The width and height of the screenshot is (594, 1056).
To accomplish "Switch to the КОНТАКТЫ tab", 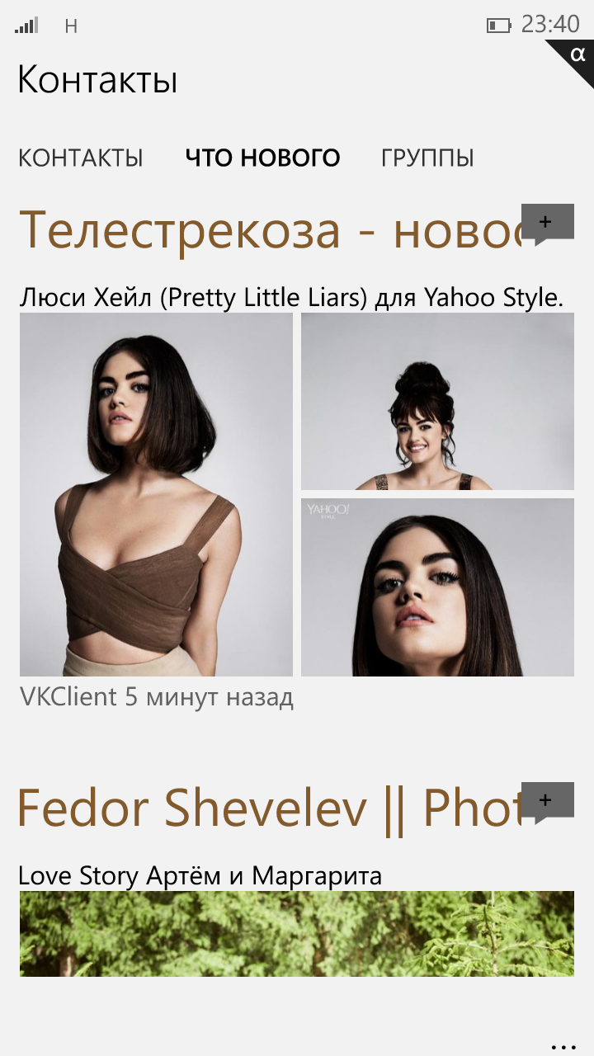I will pyautogui.click(x=81, y=158).
